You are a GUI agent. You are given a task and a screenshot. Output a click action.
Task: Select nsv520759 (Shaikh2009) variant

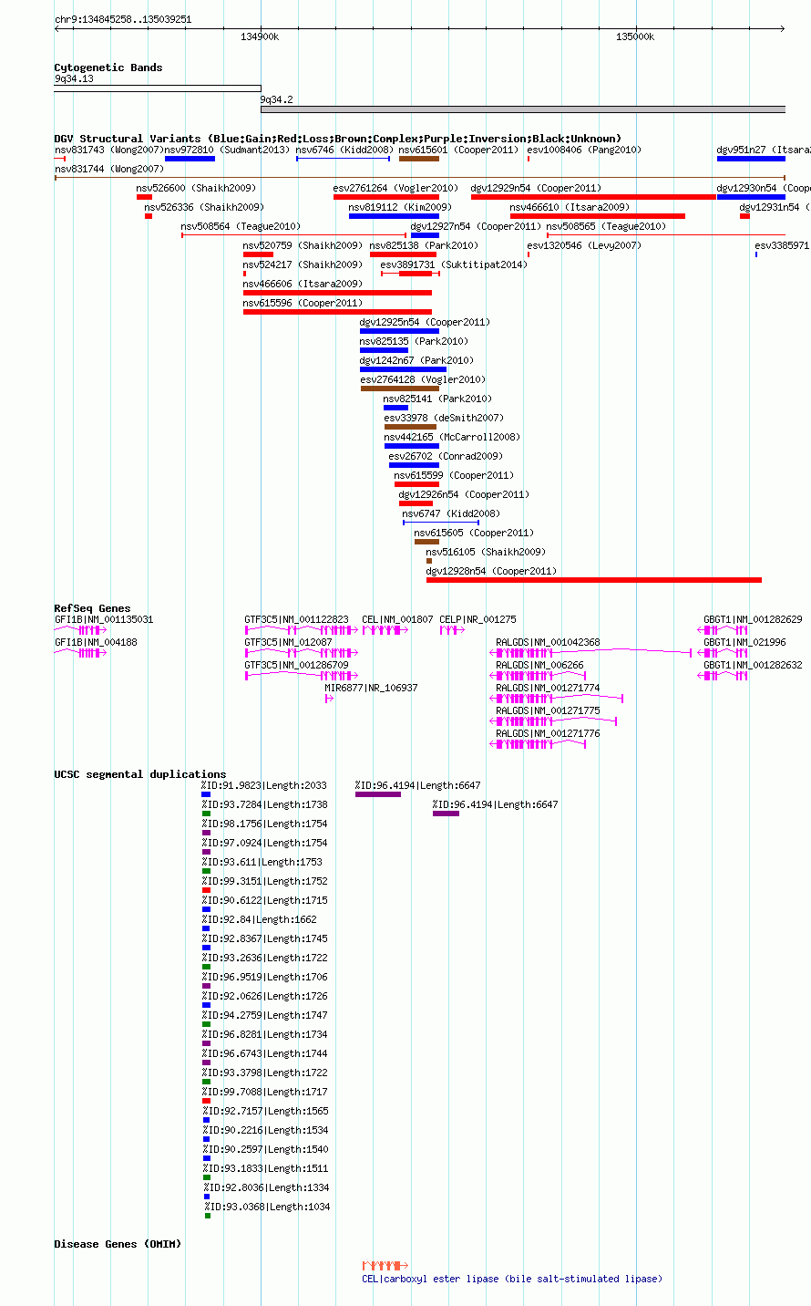[258, 254]
